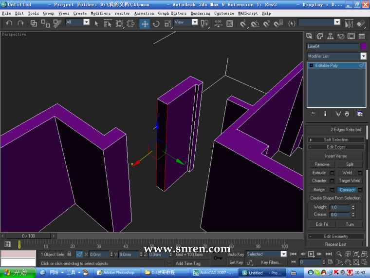Image resolution: width=370 pixels, height=278 pixels.
Task: Open the Connect settings box
Action: coord(360,190)
